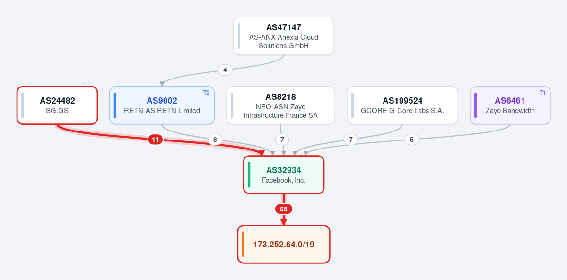The width and height of the screenshot is (567, 280).
Task: Click the edge badge labeled 5
Action: (x=412, y=139)
